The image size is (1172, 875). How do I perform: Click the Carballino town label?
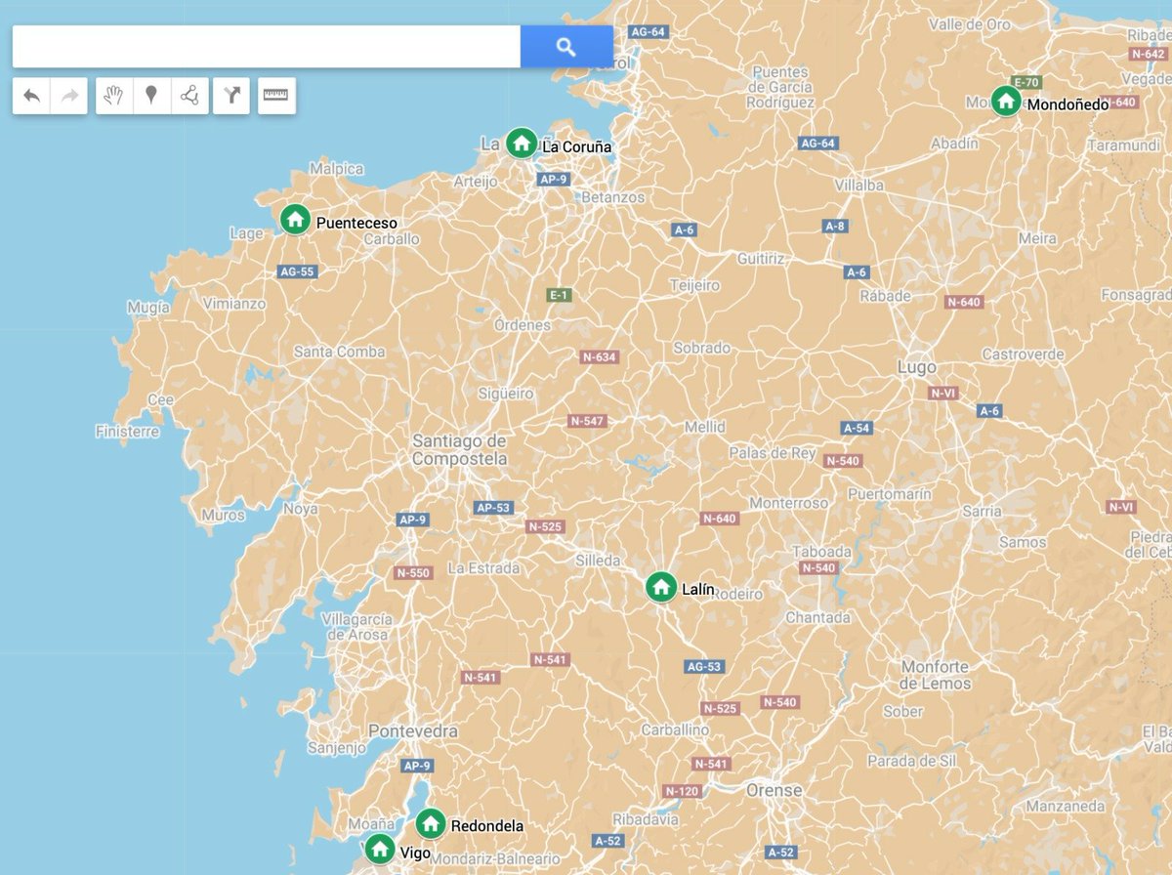pos(675,729)
